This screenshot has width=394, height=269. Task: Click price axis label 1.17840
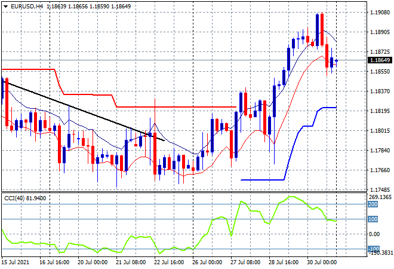[380, 151]
